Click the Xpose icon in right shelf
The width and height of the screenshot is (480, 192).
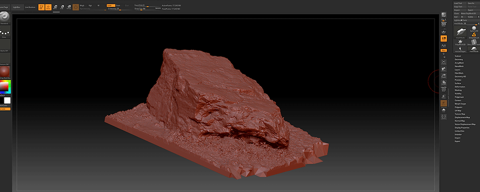coord(443,117)
